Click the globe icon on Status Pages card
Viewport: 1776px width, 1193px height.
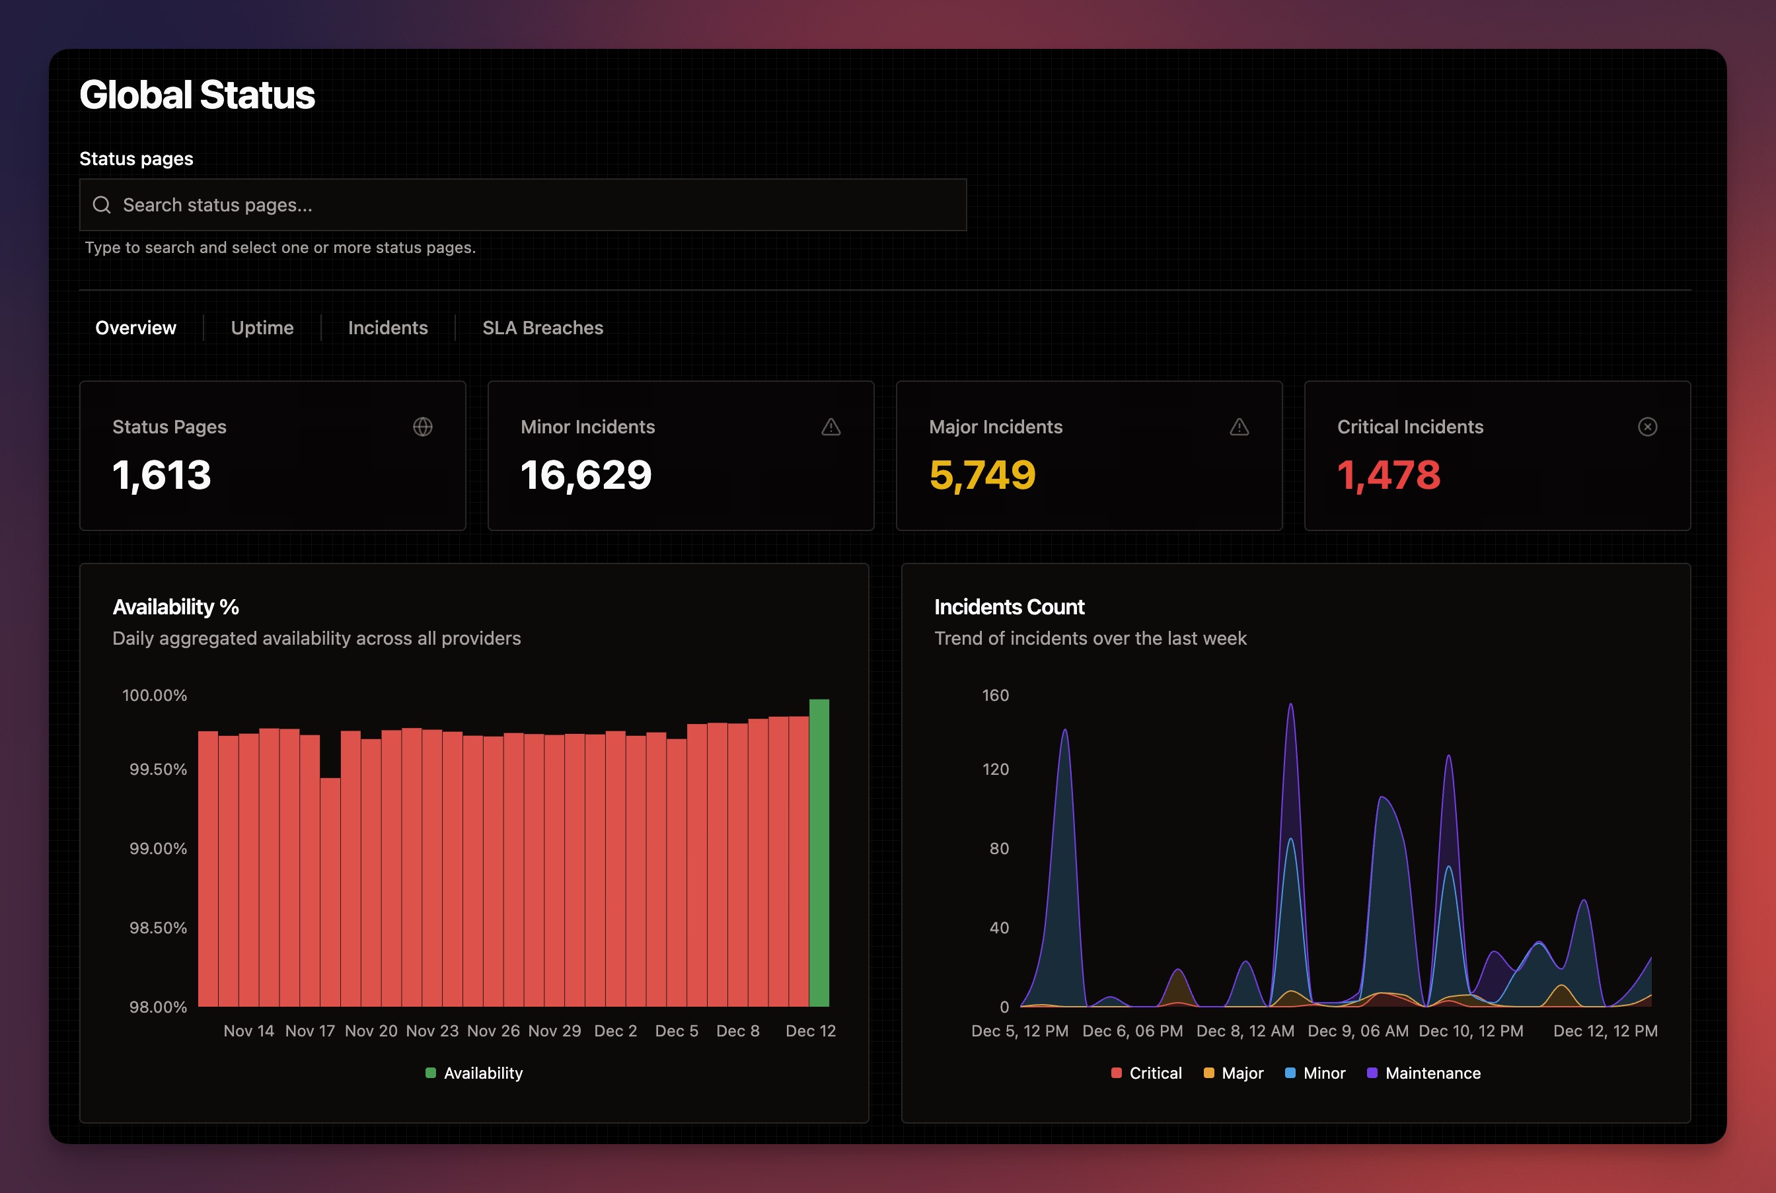423,427
